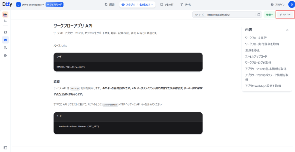
Task: Click the ベース URL heading
Action: pyautogui.click(x=60, y=46)
